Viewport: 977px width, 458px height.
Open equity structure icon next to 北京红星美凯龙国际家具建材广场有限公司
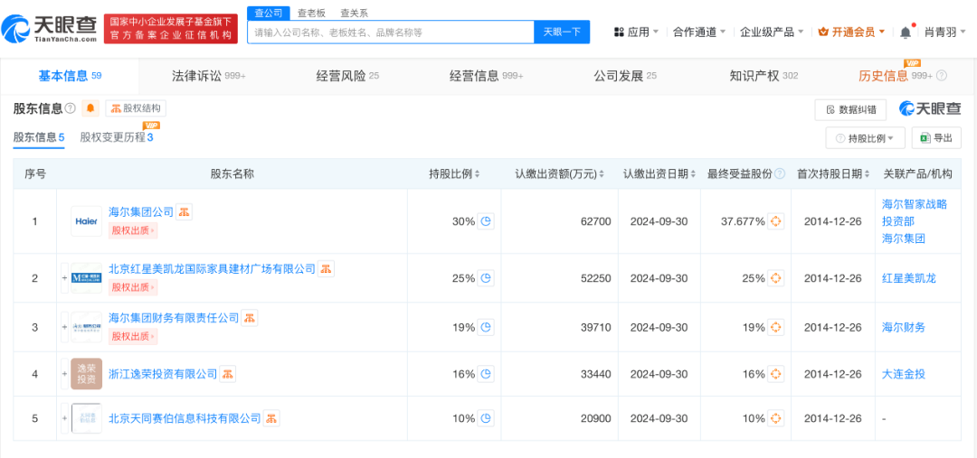(x=327, y=269)
